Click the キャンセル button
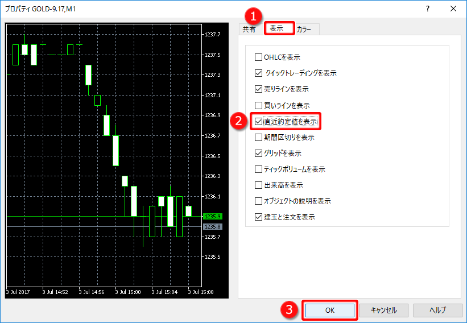Viewport: 467px width, 323px height. (x=383, y=310)
